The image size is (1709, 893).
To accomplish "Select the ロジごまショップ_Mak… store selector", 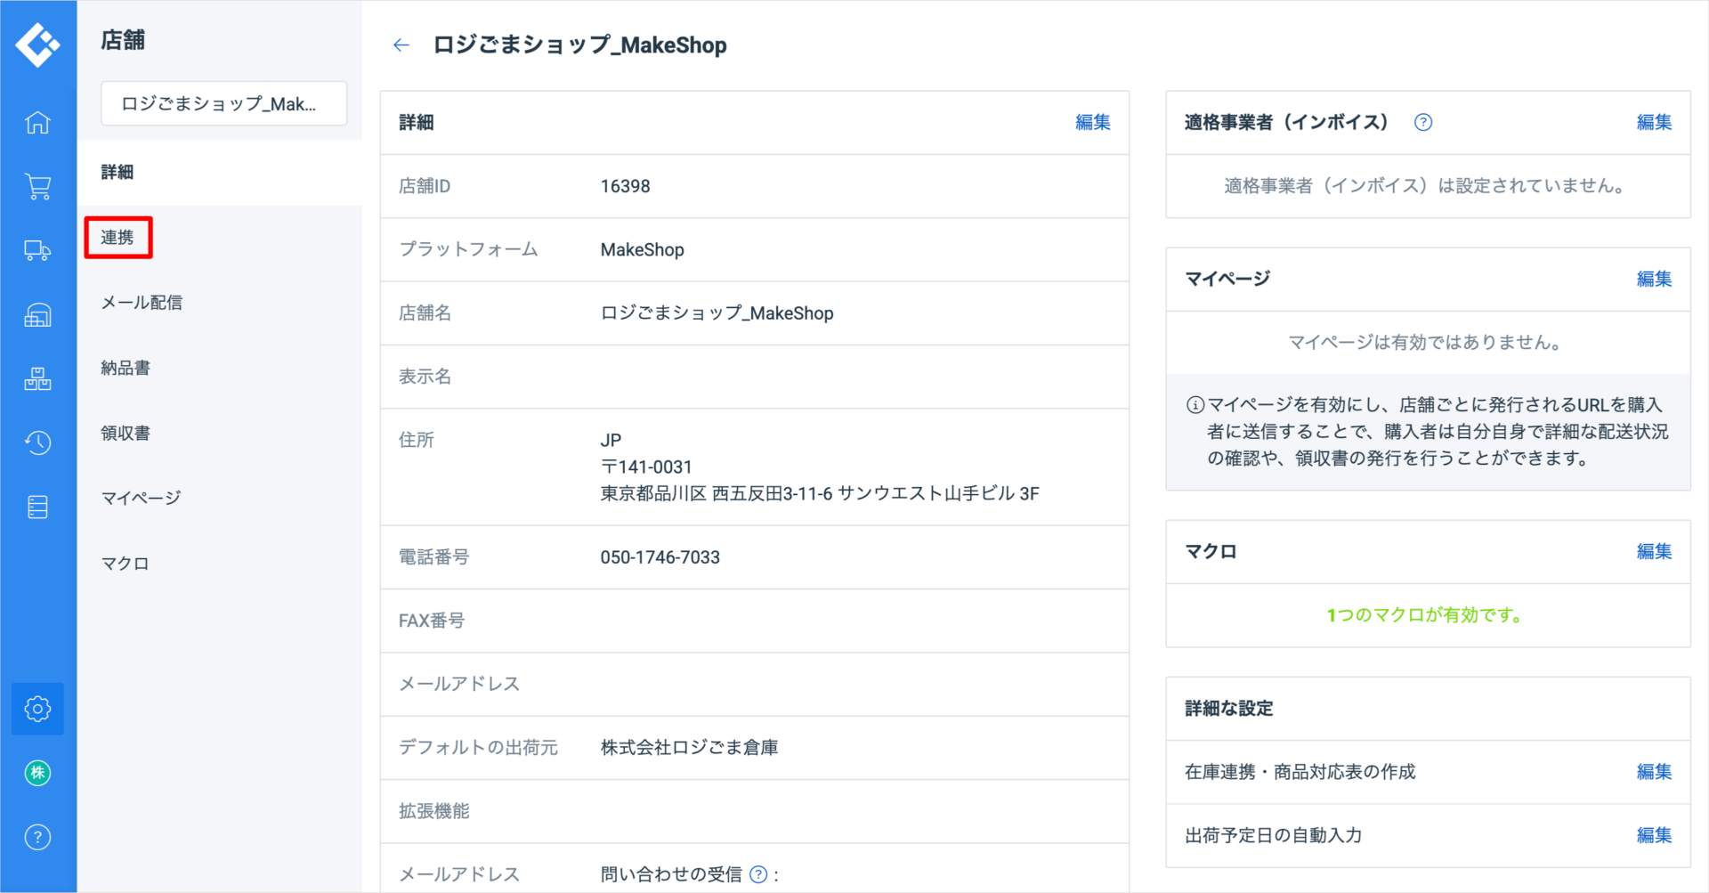I will 223,103.
